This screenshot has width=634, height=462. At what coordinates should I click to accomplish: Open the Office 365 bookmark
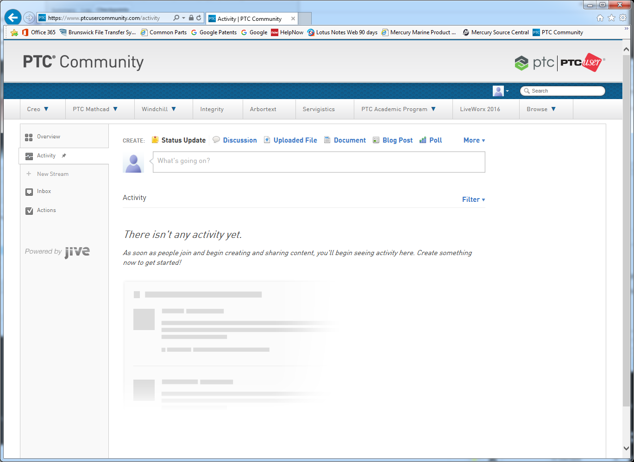click(39, 32)
